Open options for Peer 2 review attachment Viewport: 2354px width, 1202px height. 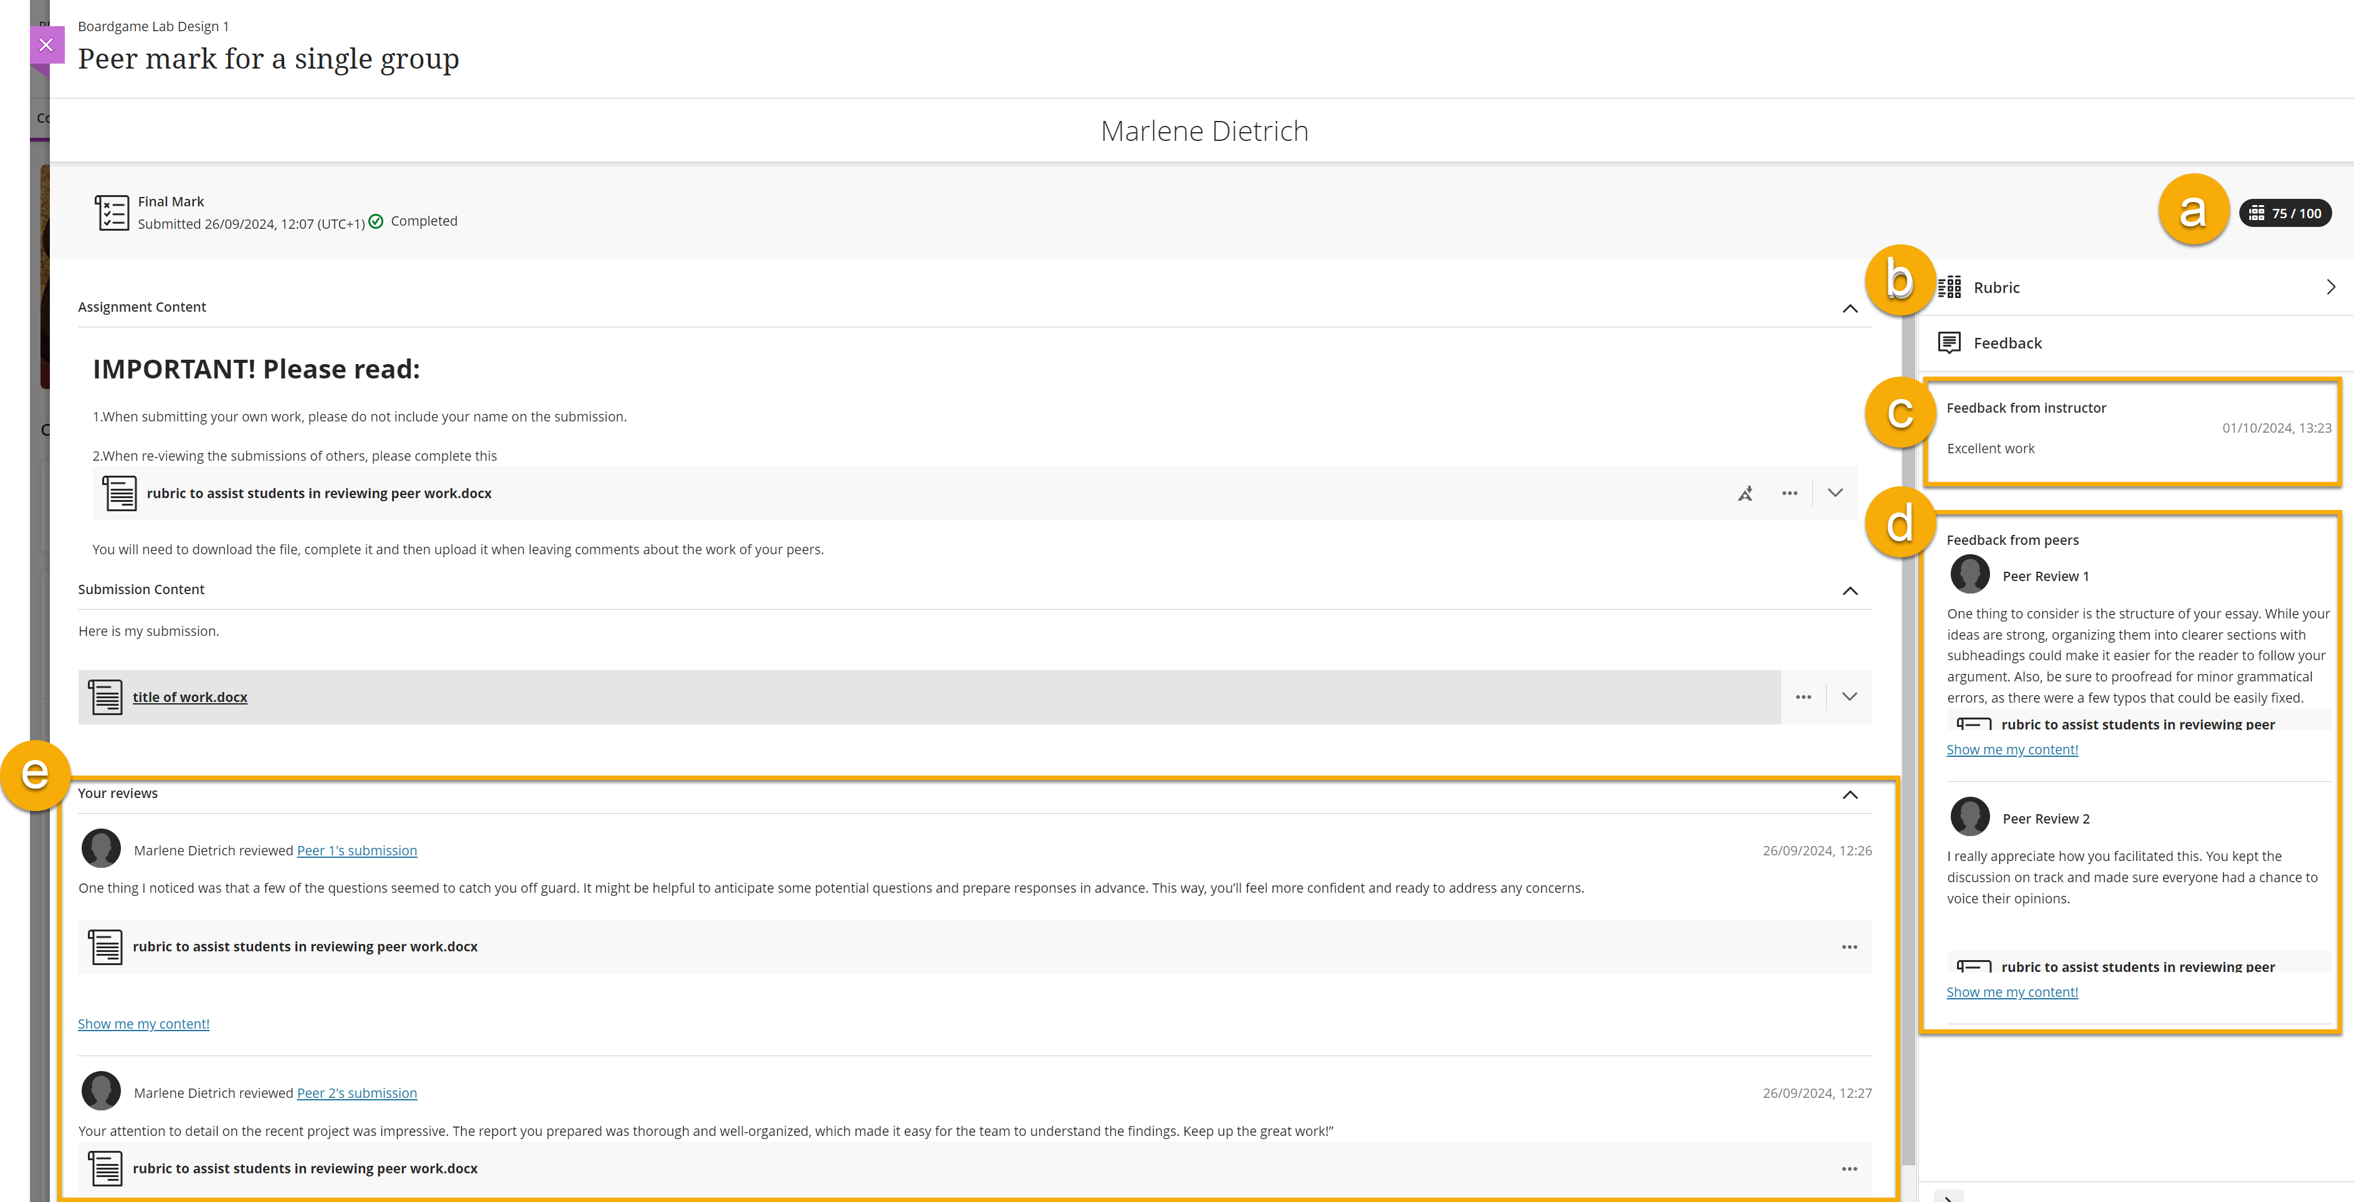pyautogui.click(x=1850, y=1169)
